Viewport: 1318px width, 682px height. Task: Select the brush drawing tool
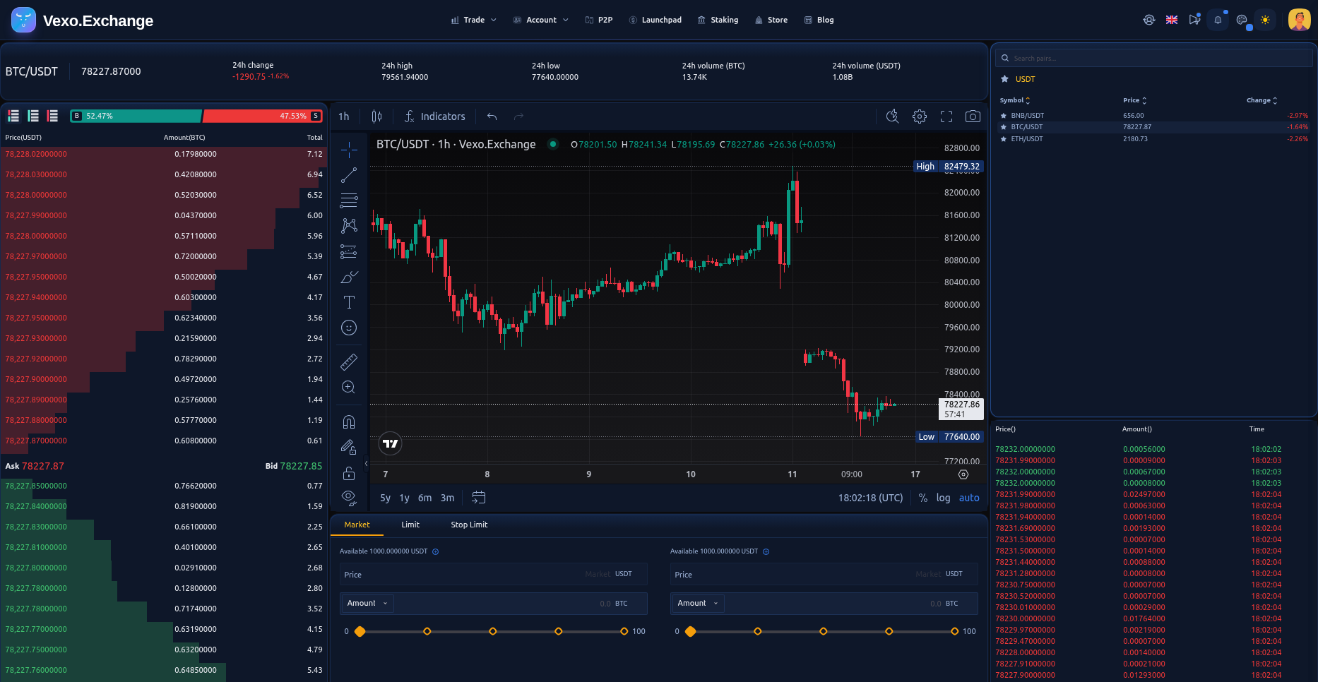tap(349, 277)
